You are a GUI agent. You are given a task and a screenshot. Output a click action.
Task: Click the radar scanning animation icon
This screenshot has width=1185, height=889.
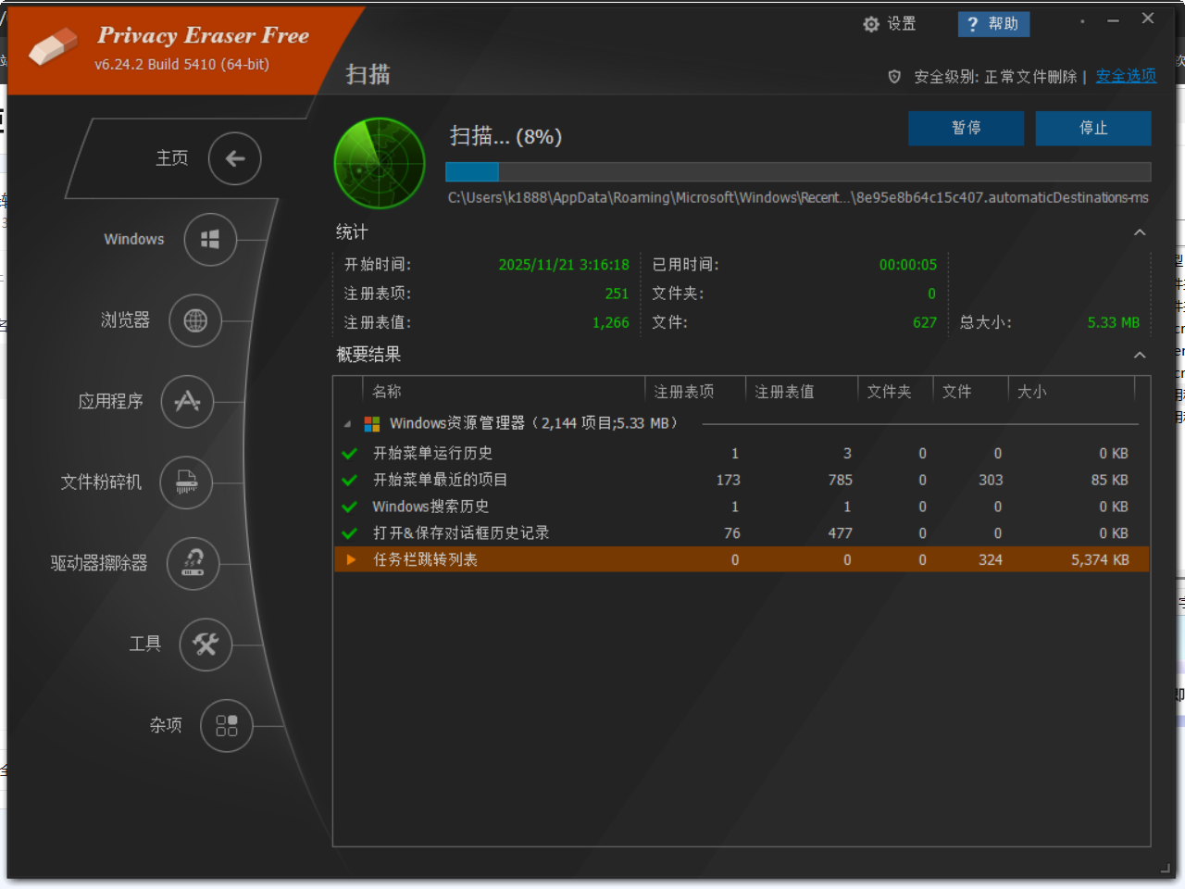(x=379, y=162)
